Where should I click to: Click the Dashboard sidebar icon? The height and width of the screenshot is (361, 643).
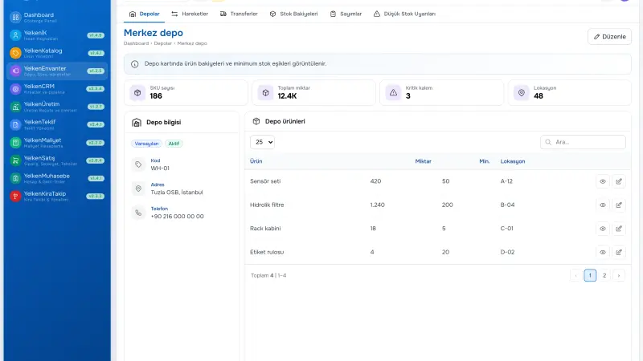[15, 17]
